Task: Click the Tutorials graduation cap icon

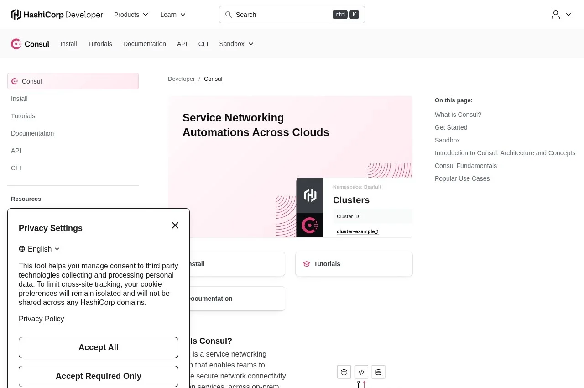Action: pos(307,264)
